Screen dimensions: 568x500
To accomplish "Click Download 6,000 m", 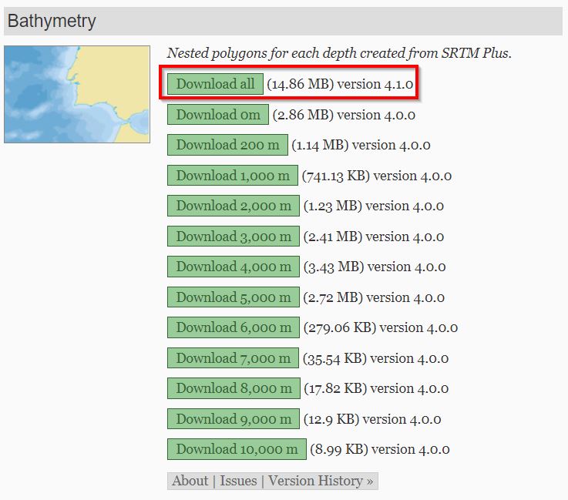I will tap(234, 327).
